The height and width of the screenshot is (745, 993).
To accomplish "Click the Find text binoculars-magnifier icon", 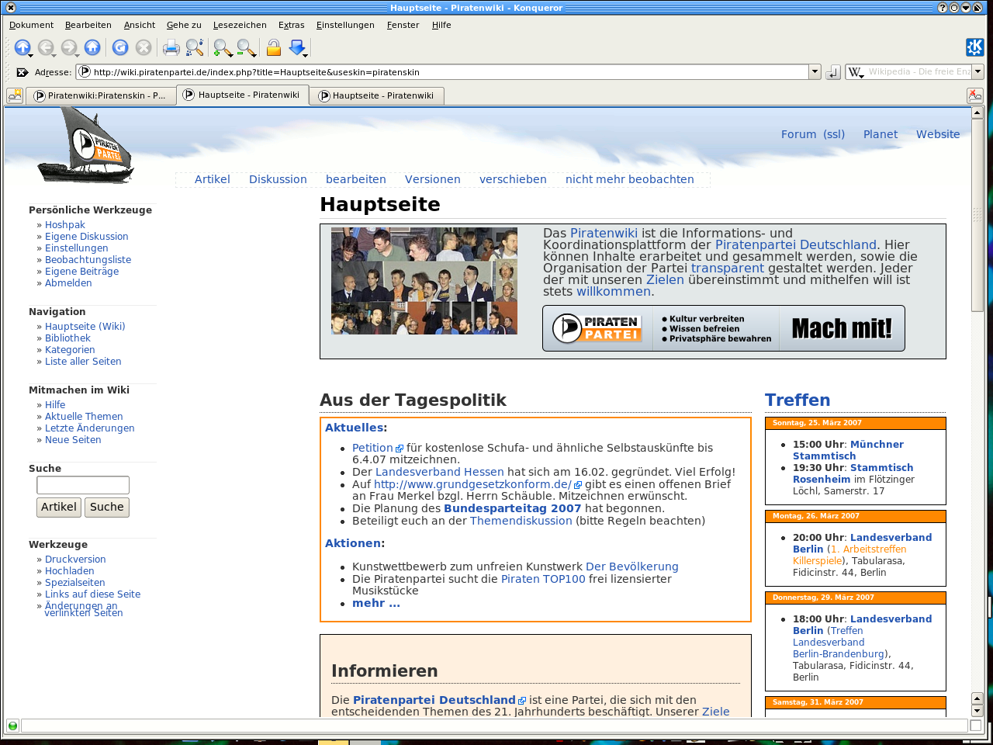I will click(195, 48).
